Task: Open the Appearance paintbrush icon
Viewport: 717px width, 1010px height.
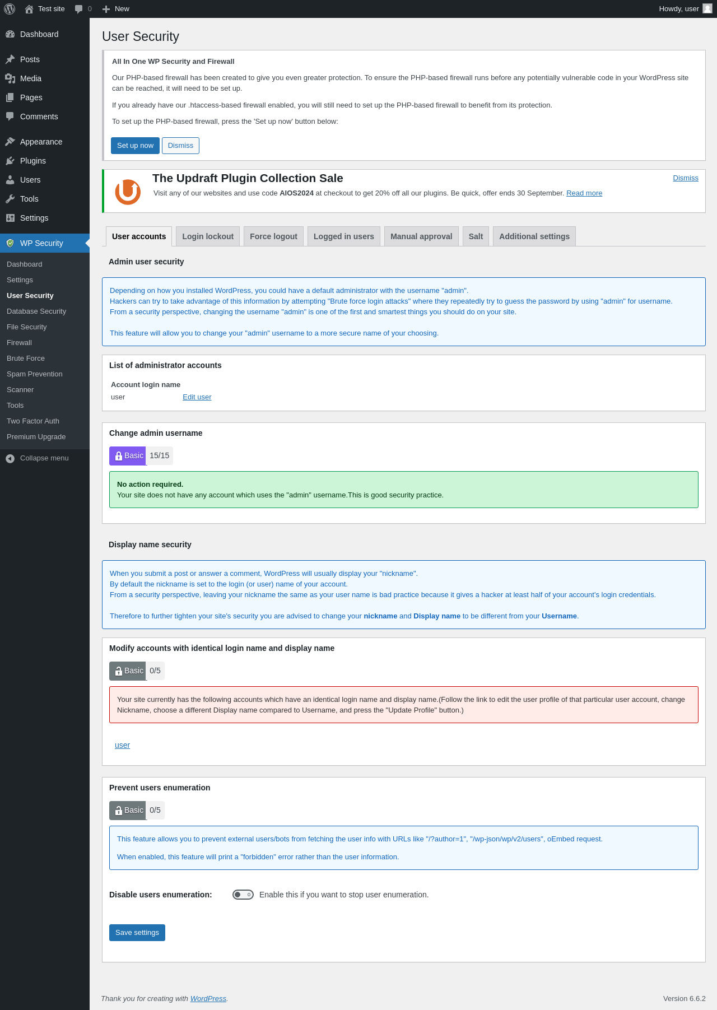Action: (10, 142)
